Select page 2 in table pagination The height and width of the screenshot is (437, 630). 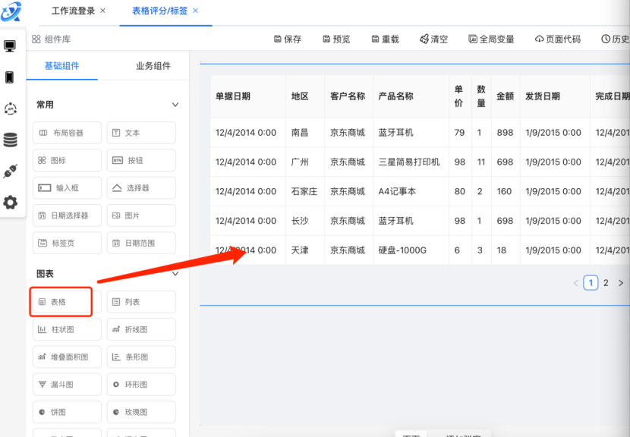[x=606, y=283]
